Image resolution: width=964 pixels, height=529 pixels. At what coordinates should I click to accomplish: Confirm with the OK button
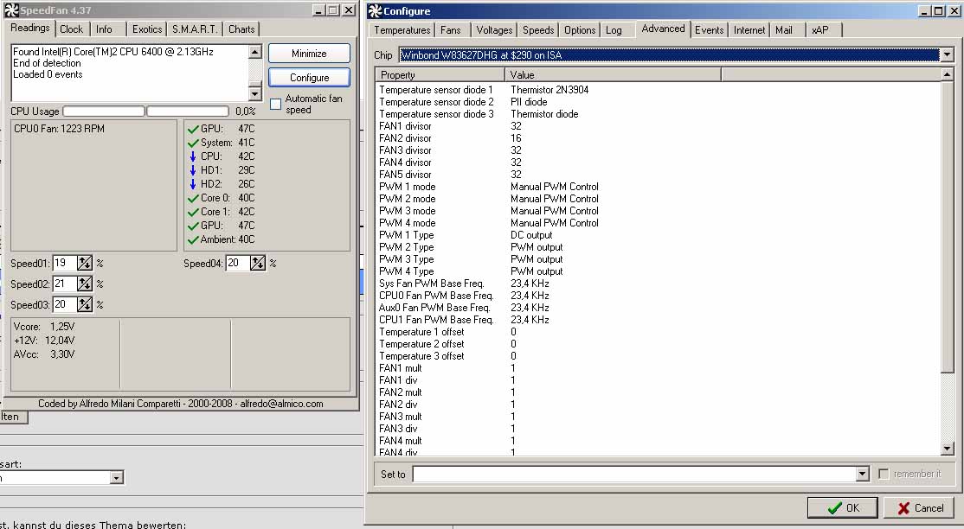pos(842,508)
